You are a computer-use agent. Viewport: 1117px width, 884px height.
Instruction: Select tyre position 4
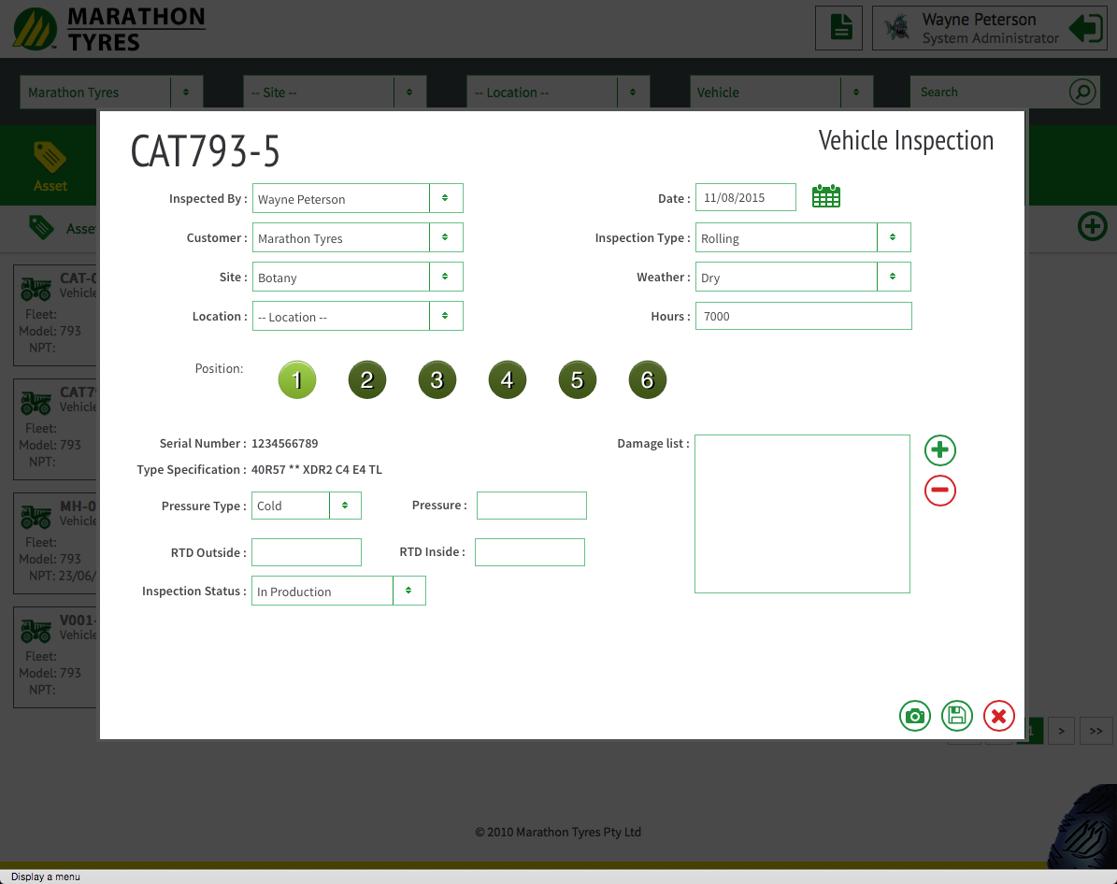507,380
